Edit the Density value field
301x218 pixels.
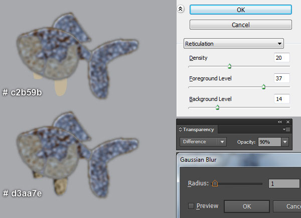coord(281,58)
